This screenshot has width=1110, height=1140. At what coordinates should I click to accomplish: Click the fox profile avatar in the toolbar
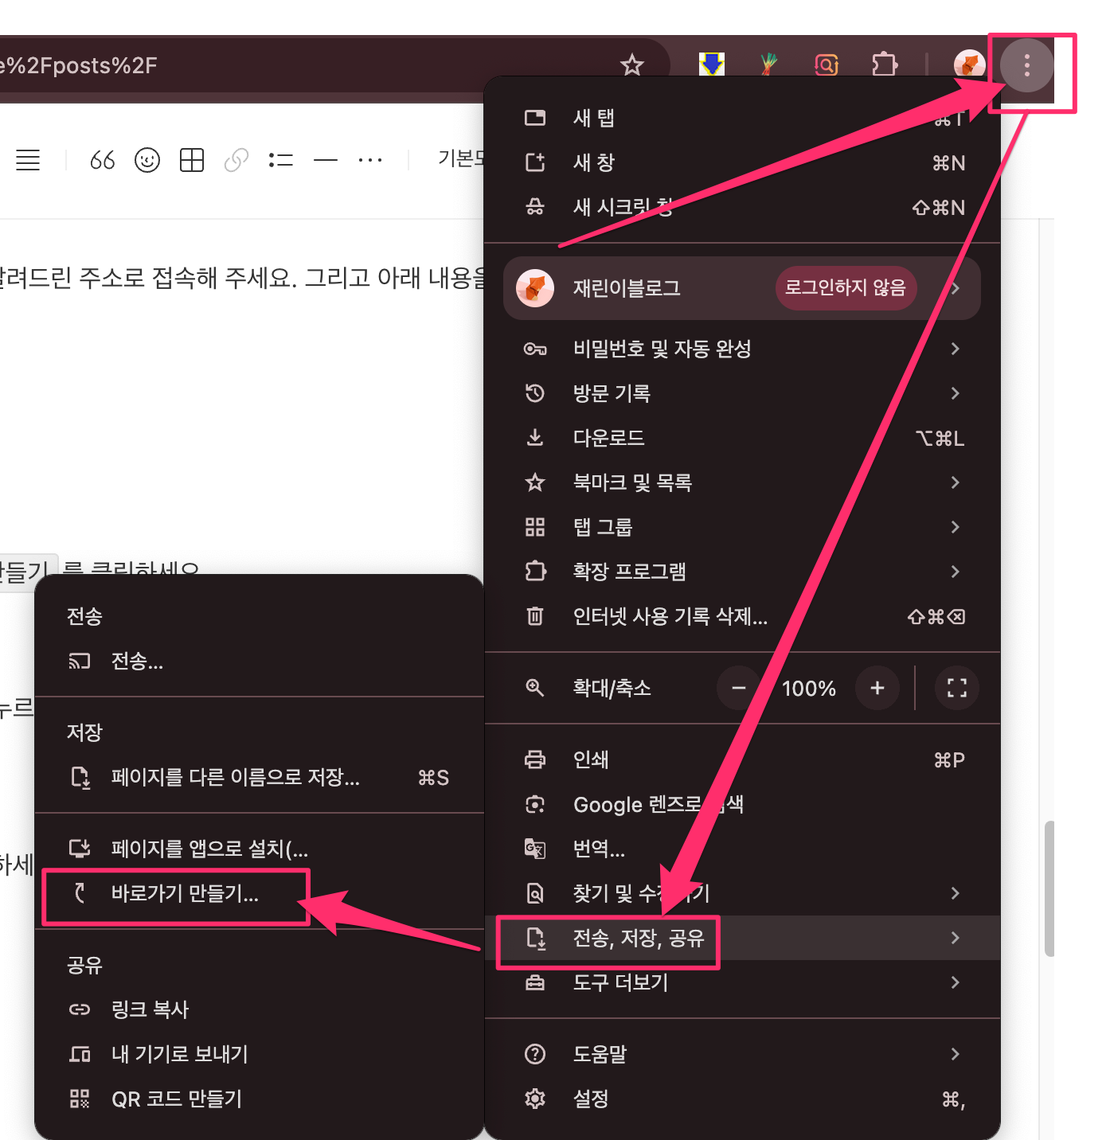click(969, 64)
